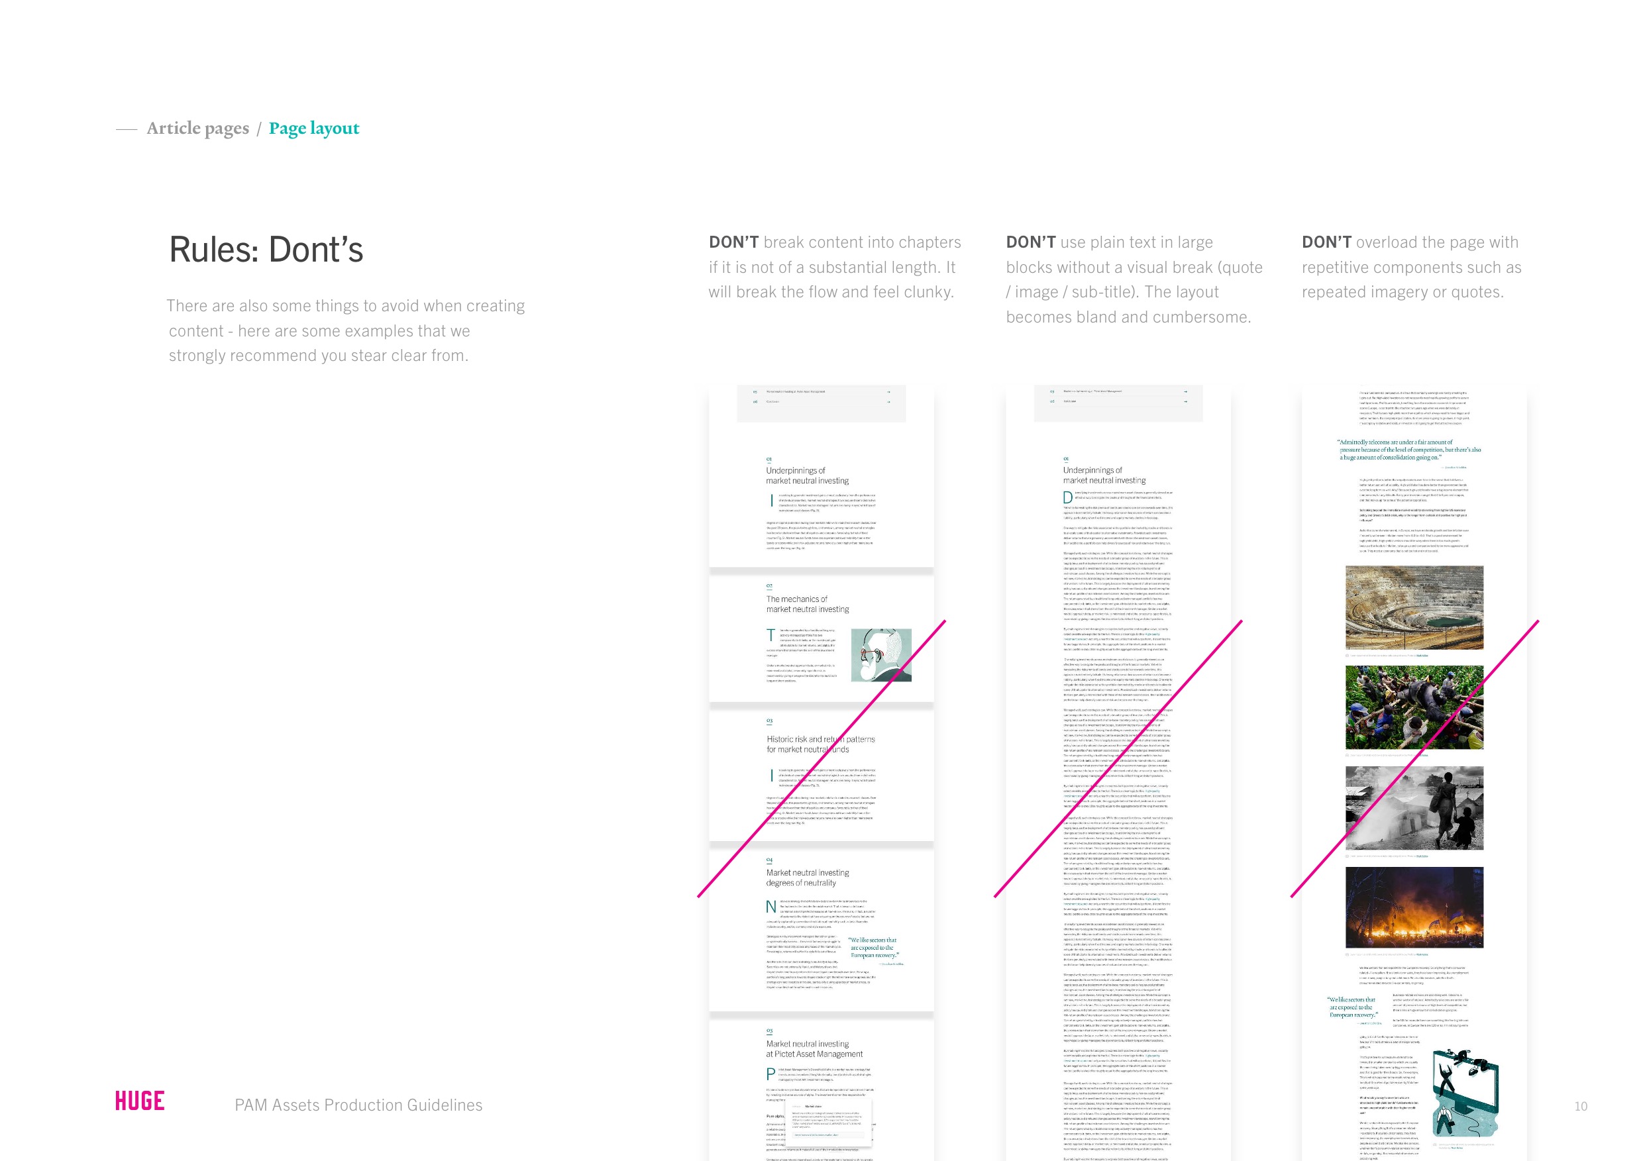Select the open-pit mine photograph
Image resolution: width=1643 pixels, height=1161 pixels.
coord(1414,607)
